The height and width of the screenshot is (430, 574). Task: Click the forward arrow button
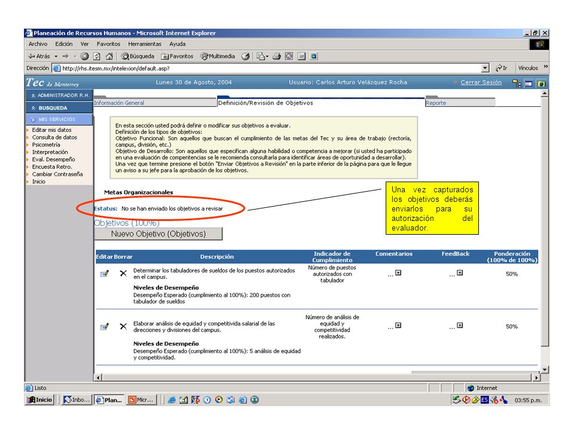[x=66, y=56]
